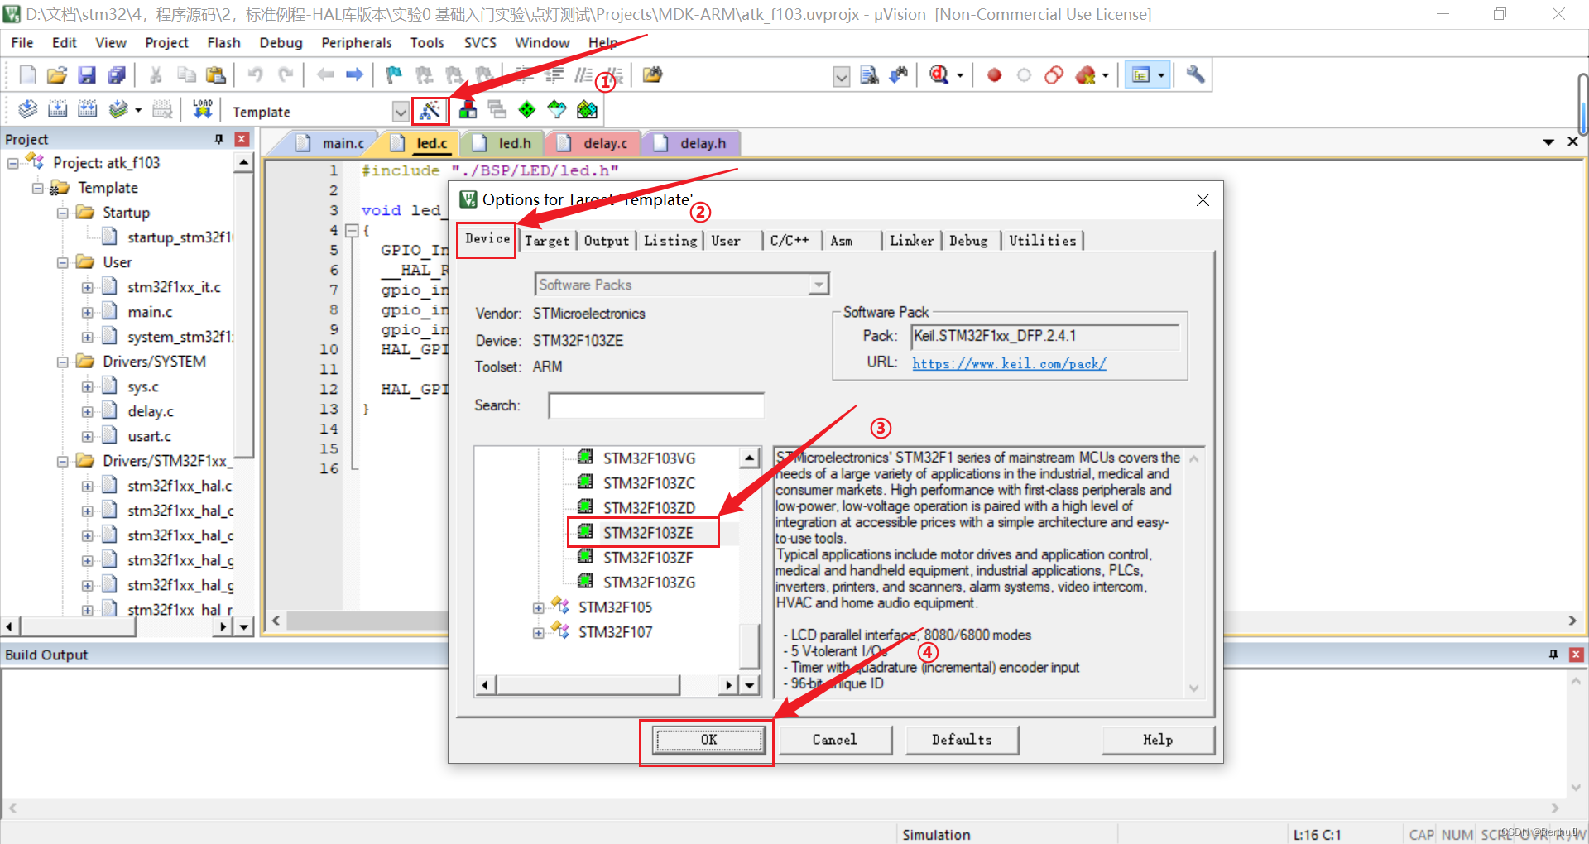Open Manage Run-Time Environment green diamond

527,109
